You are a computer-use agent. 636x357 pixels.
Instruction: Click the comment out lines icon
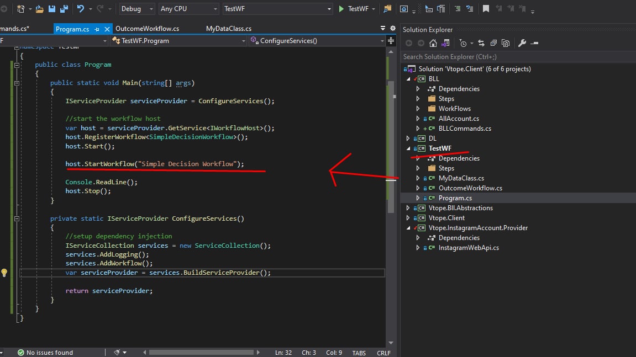458,8
